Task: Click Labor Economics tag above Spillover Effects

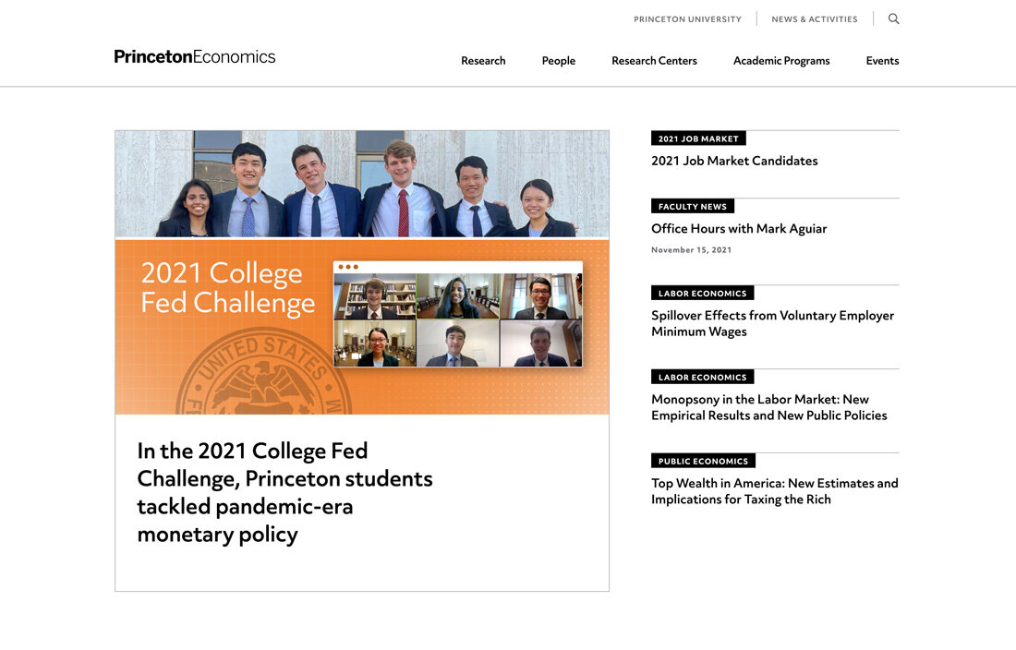Action: tap(702, 294)
